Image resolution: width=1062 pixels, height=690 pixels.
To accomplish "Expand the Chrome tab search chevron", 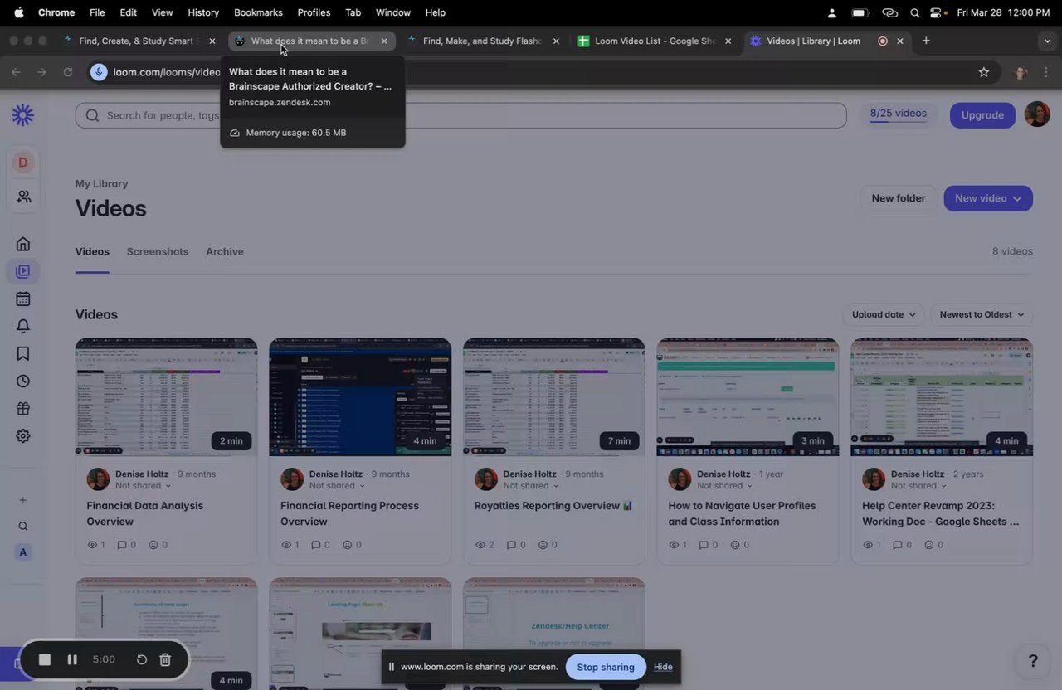I will [1047, 41].
